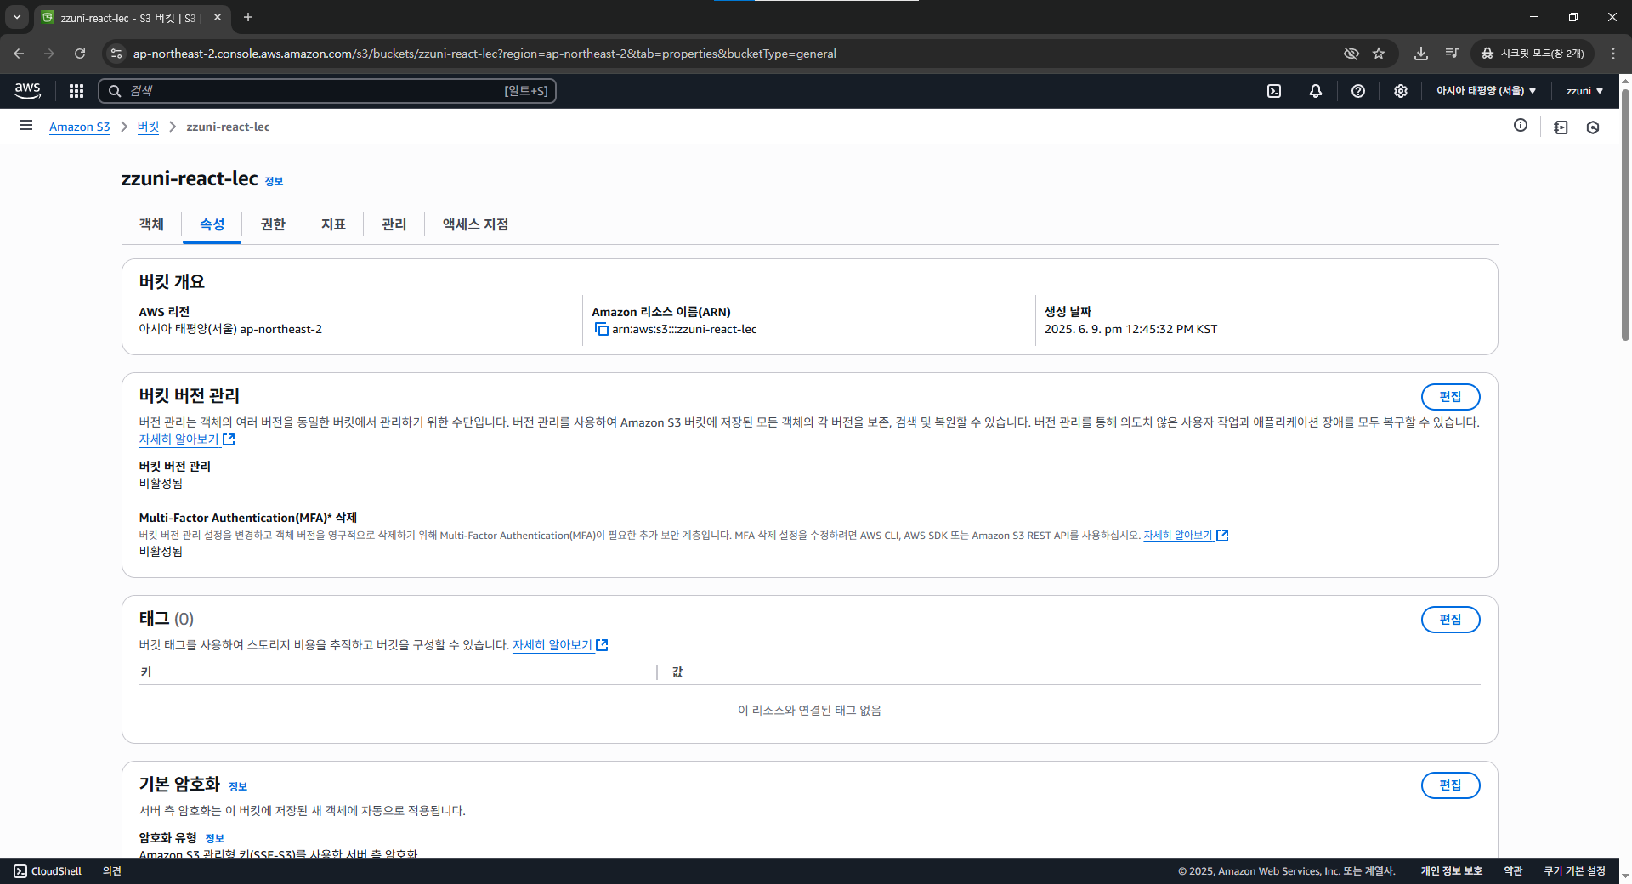Screen dimensions: 1632x884
Task: Click the 값 column header in tags table
Action: [677, 672]
